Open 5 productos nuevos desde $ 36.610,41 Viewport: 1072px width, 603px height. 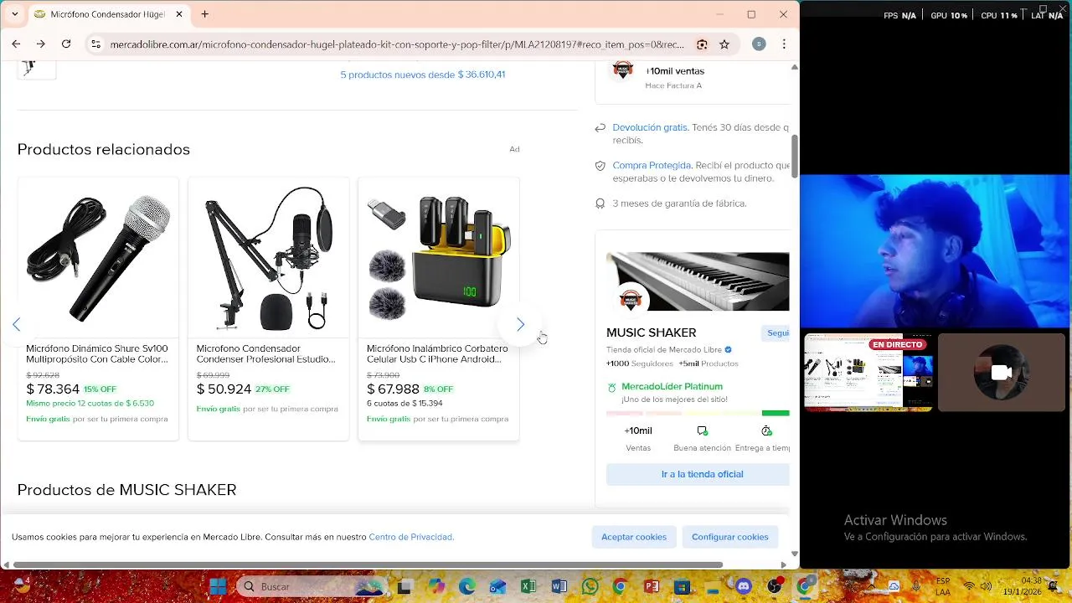click(422, 75)
